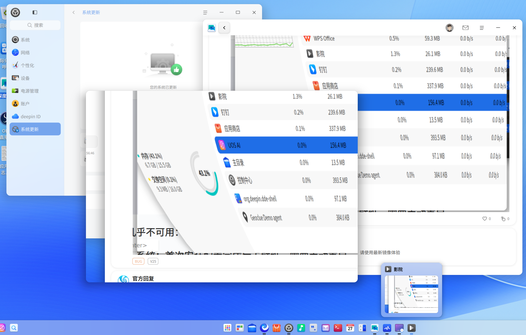The height and width of the screenshot is (335, 526).
Task: Open calendar icon showing 27 in dock
Action: [350, 328]
